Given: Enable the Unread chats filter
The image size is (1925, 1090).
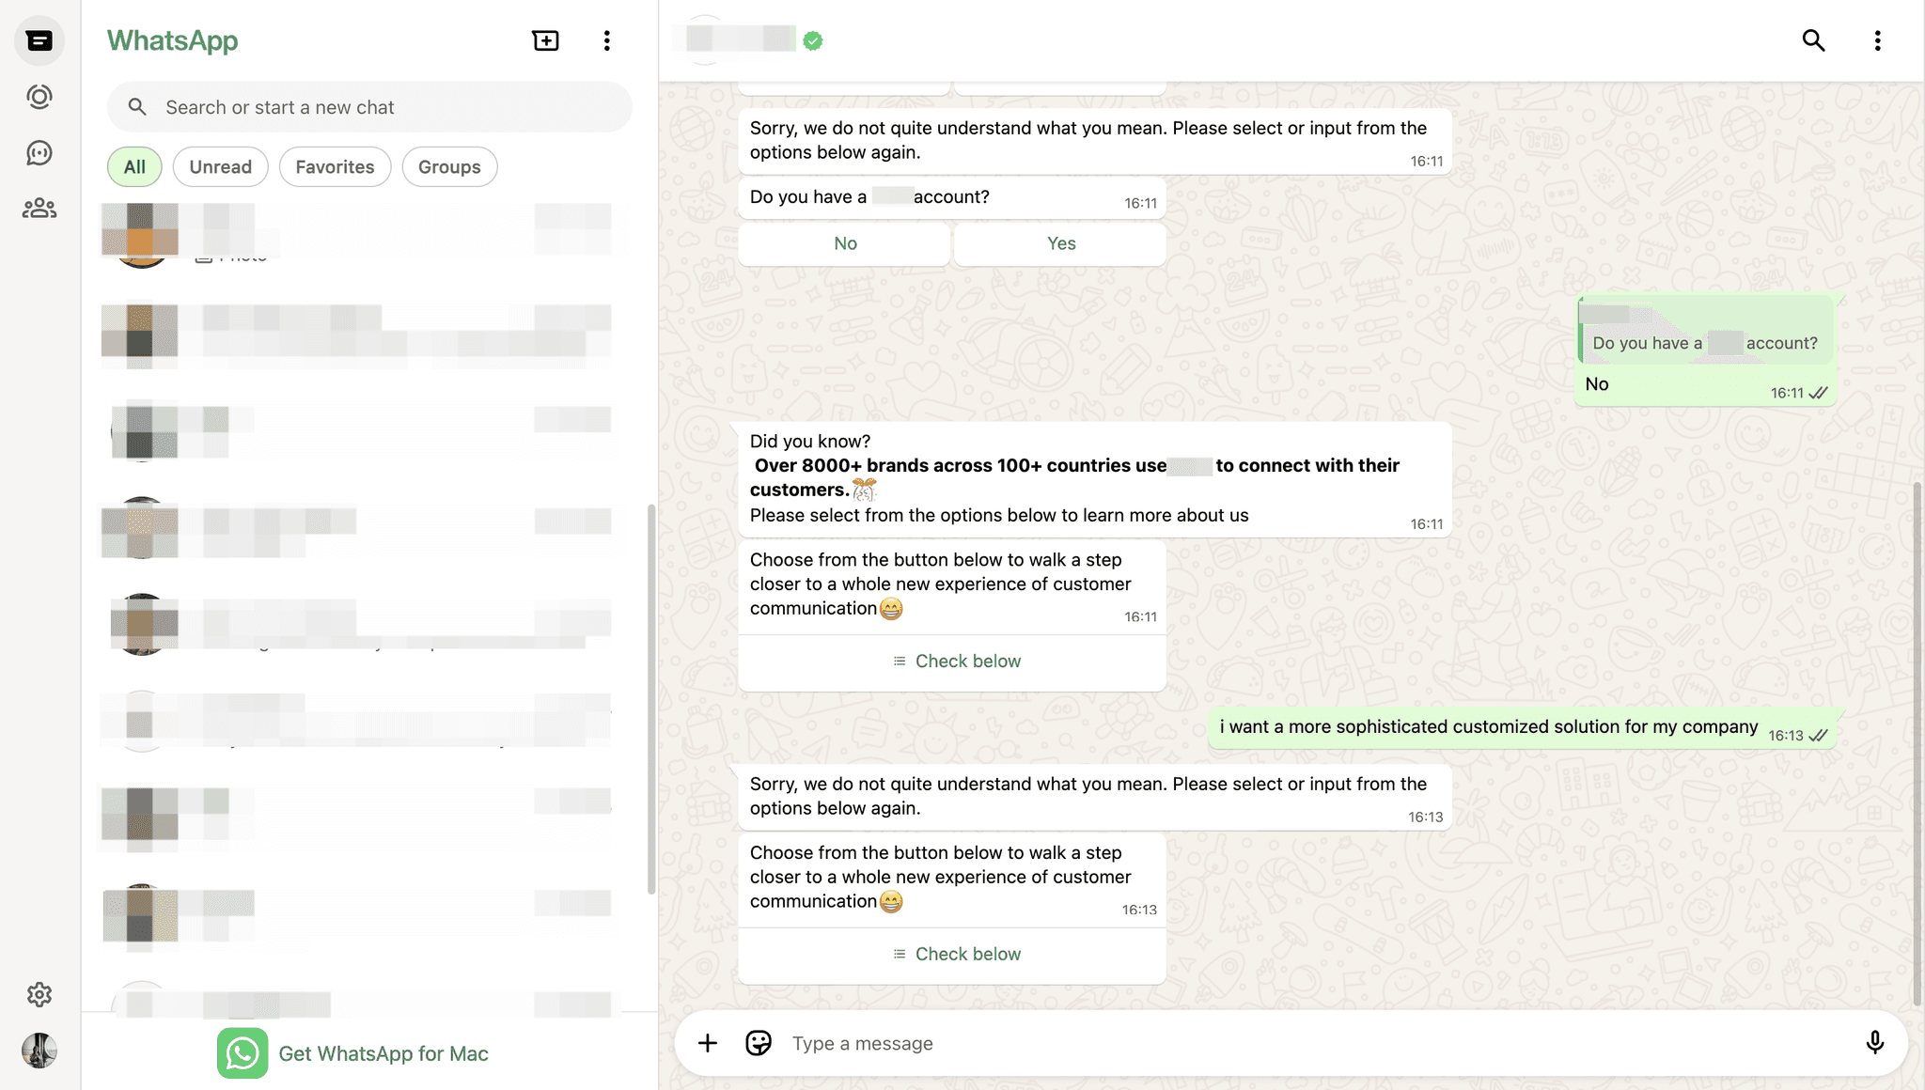Looking at the screenshot, I should (x=220, y=166).
